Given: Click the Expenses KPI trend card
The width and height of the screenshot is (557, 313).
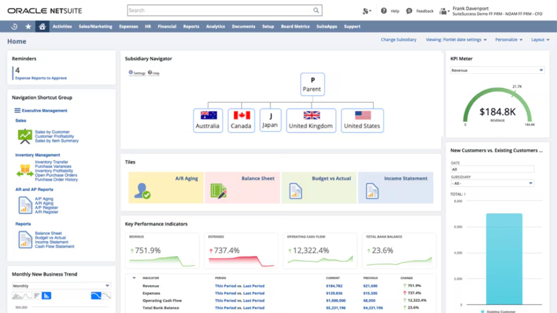Looking at the screenshot, I should 241,251.
